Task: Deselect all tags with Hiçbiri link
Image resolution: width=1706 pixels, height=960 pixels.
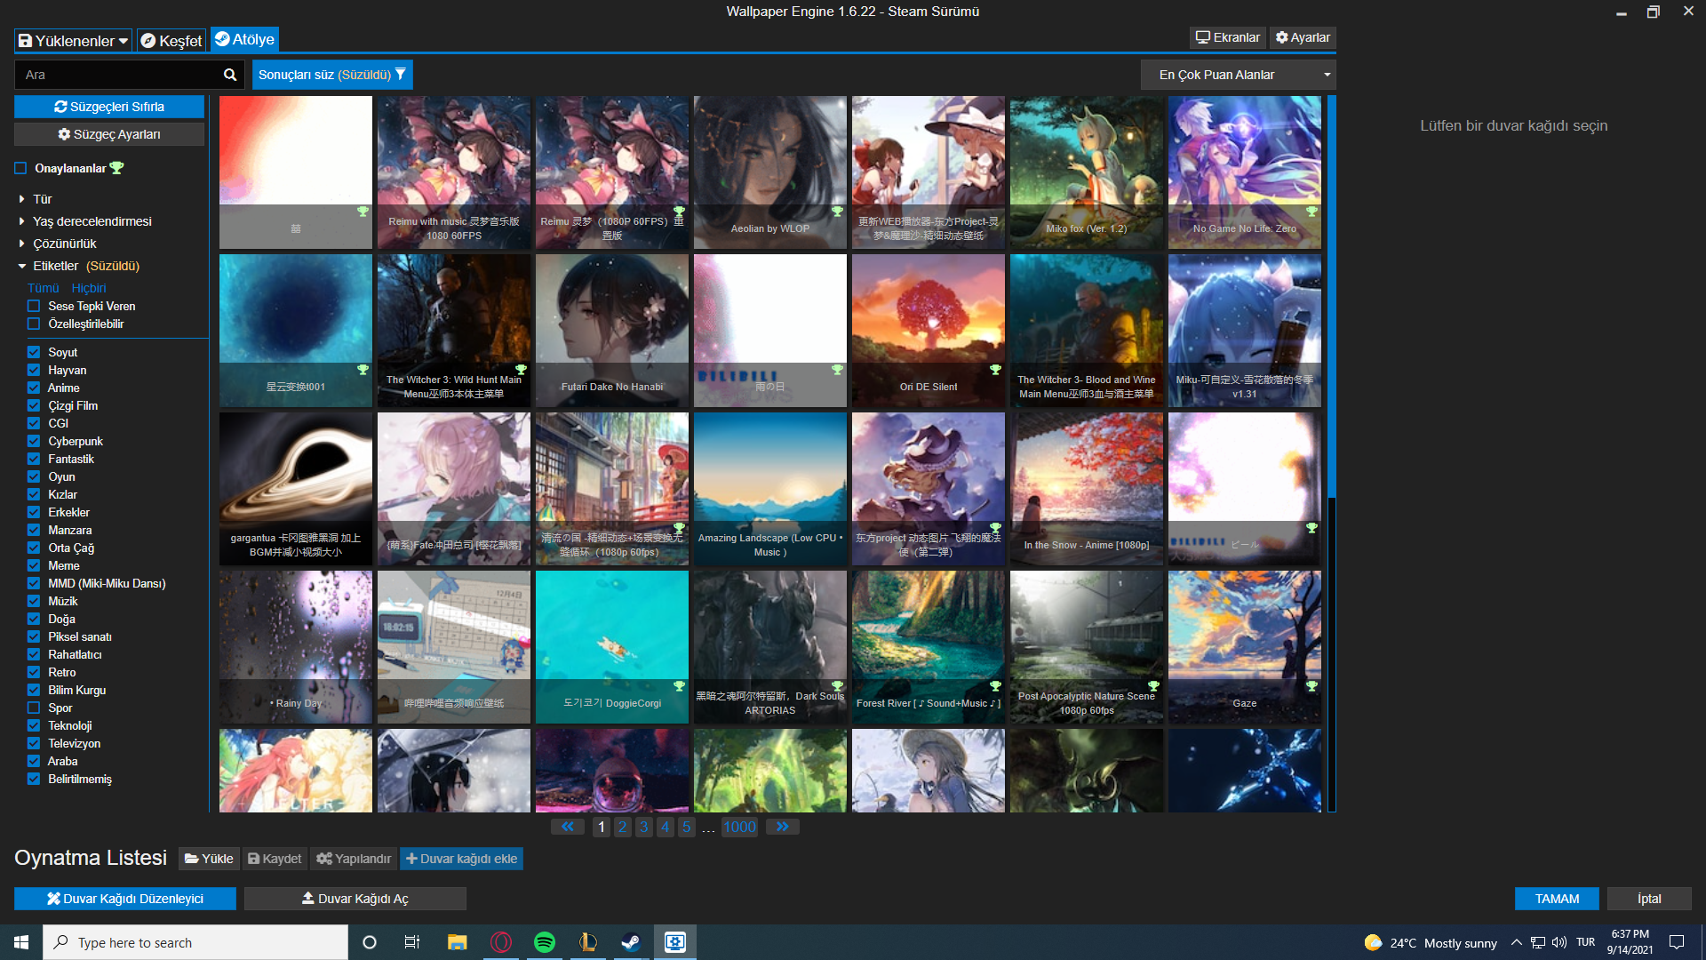Action: [89, 288]
